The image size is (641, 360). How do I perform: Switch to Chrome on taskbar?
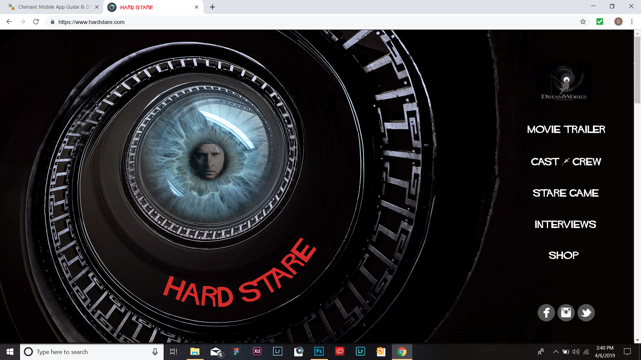[x=402, y=352]
